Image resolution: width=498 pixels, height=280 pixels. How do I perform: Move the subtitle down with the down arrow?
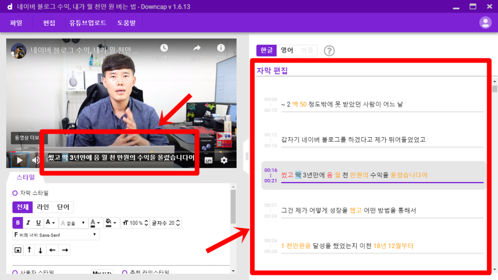[x=40, y=250]
